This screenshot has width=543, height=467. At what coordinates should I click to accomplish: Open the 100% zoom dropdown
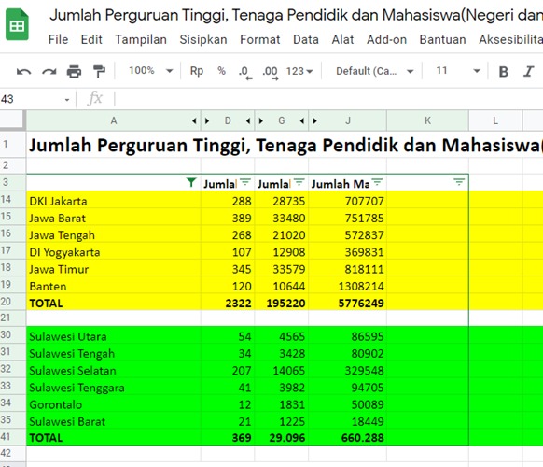151,71
